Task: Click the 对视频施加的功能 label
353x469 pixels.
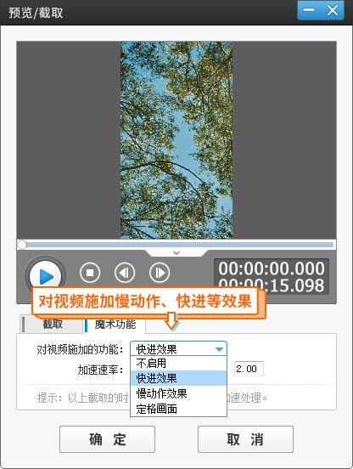Action: click(80, 349)
